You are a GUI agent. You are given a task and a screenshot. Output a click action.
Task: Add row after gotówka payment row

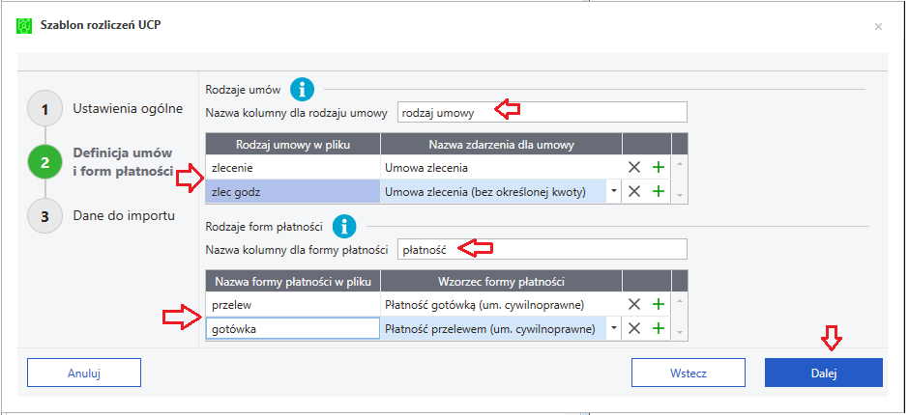click(x=658, y=328)
